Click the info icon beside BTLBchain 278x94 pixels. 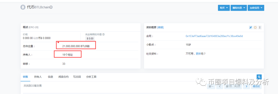(x=51, y=7)
